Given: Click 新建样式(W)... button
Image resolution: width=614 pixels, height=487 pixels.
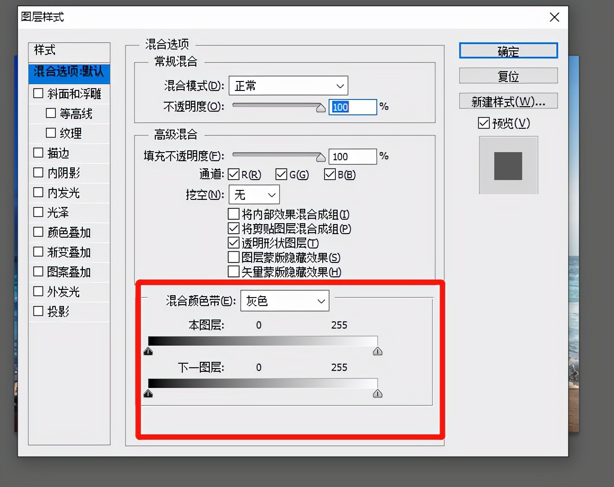Looking at the screenshot, I should click(x=508, y=101).
